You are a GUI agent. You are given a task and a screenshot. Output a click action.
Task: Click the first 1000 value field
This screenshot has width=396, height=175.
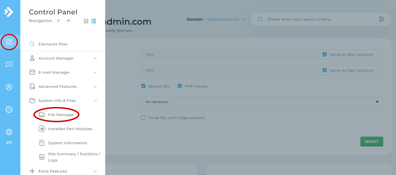229,54
